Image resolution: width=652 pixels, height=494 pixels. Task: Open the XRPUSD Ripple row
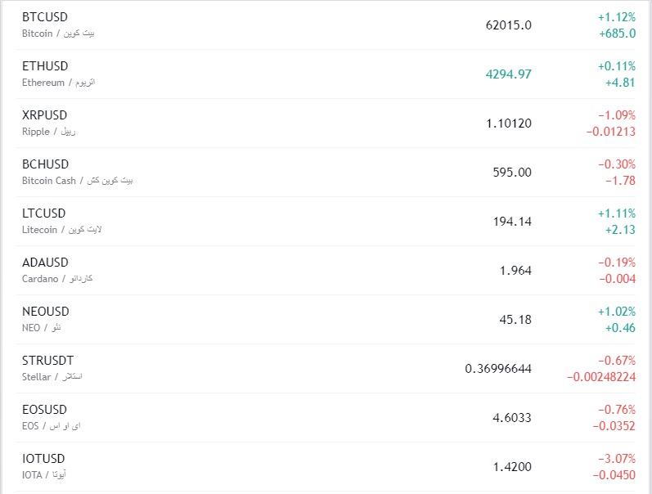pyautogui.click(x=45, y=115)
